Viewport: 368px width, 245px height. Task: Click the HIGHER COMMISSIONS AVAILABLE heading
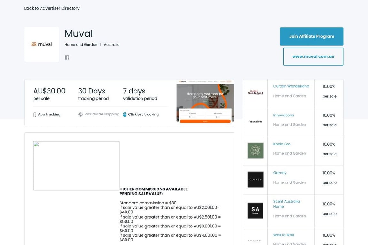click(153, 191)
